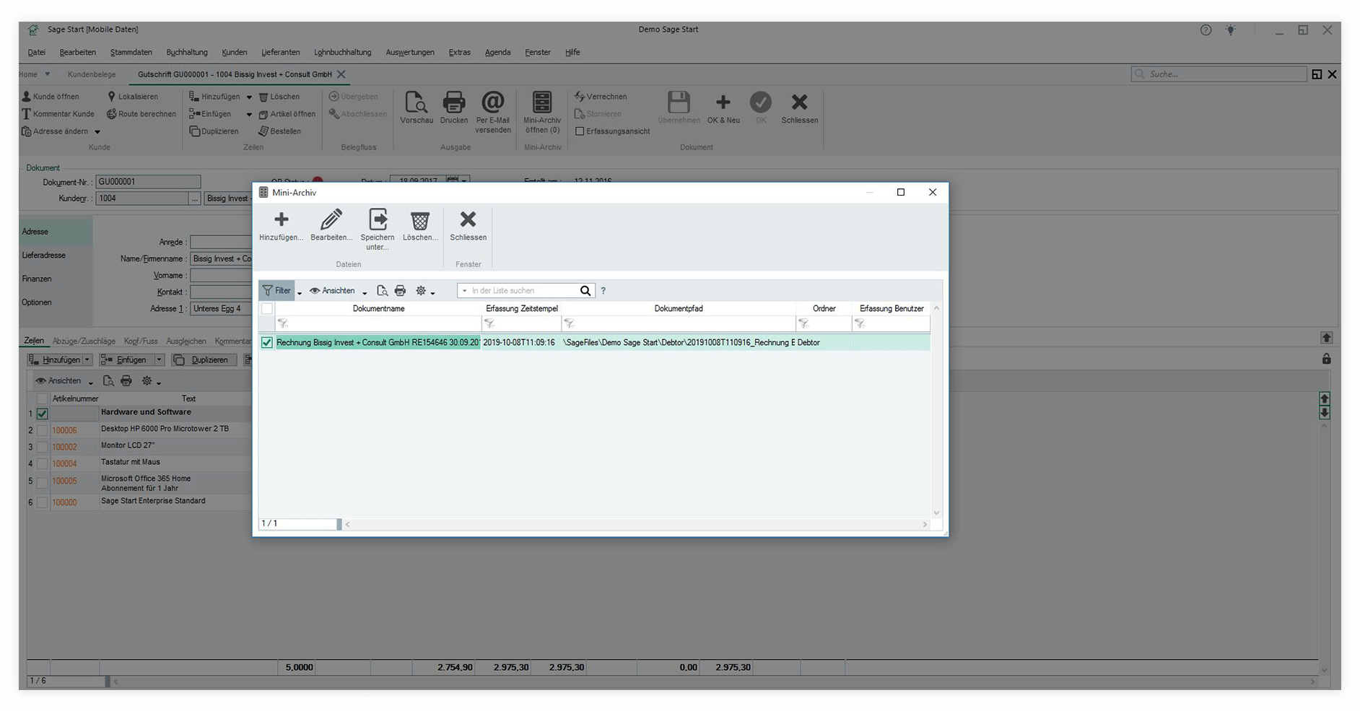Expand Adresse ändern dropdown arrow
Screen dimensions: 1360x711
point(97,132)
